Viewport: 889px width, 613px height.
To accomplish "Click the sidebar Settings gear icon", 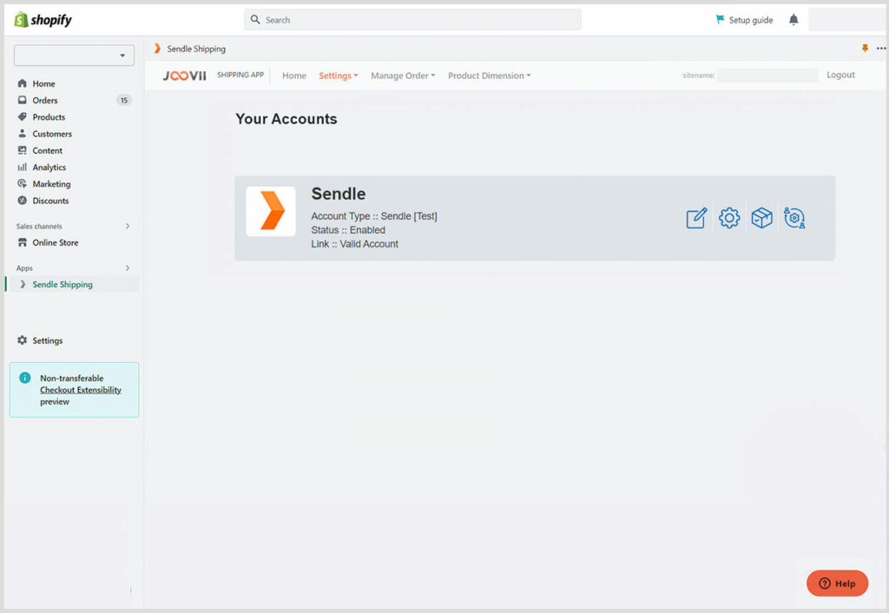I will pyautogui.click(x=22, y=340).
